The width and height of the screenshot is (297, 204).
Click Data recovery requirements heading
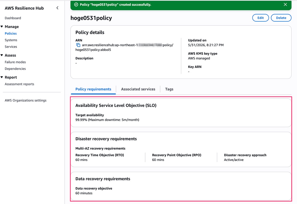point(103,179)
